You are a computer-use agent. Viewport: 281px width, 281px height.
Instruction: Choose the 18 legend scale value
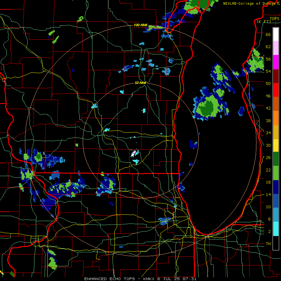(268, 182)
